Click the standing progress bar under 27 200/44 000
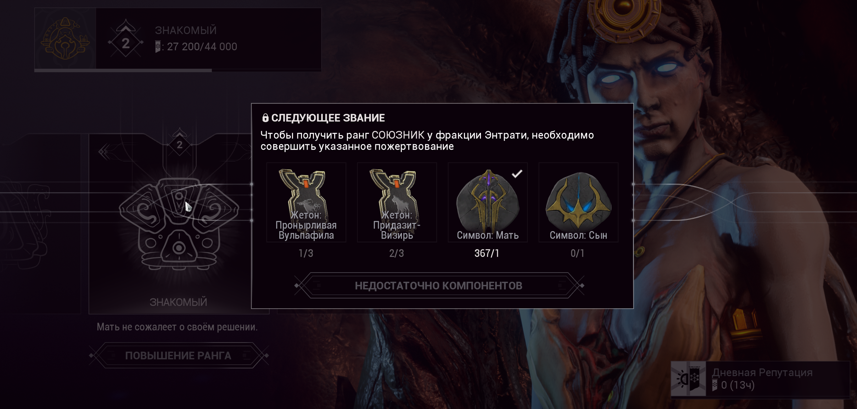Screen dimensions: 857x409 click(178, 70)
